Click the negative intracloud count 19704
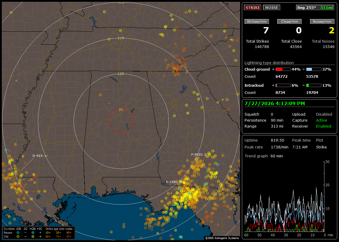Viewport: 339px width, 242px height. tap(312, 93)
